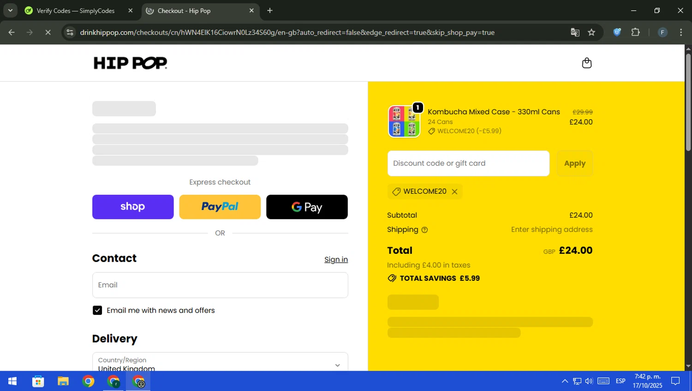Close the Verify Codes SimplyCodes tab
The height and width of the screenshot is (391, 692).
(131, 11)
